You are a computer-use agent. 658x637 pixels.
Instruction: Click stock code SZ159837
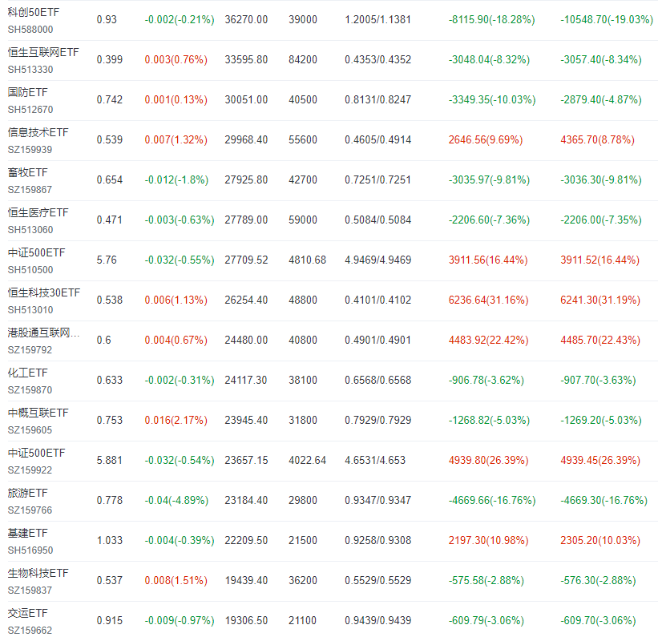click(30, 591)
